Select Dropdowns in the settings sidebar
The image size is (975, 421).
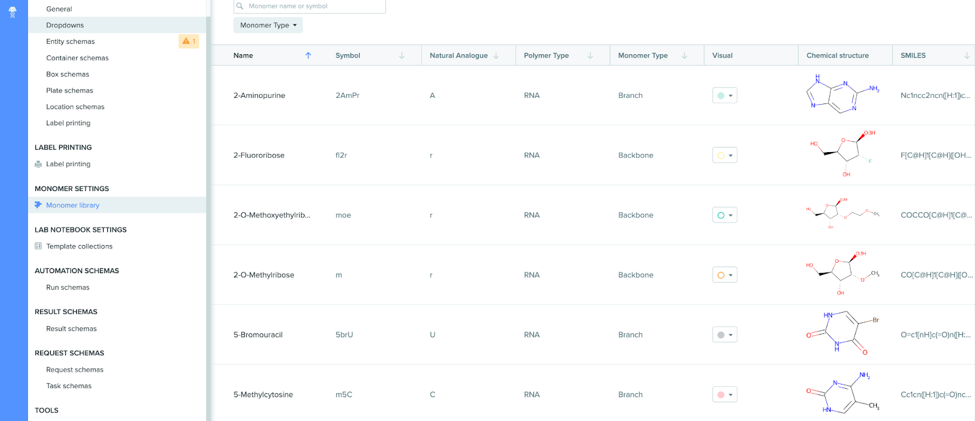(65, 25)
